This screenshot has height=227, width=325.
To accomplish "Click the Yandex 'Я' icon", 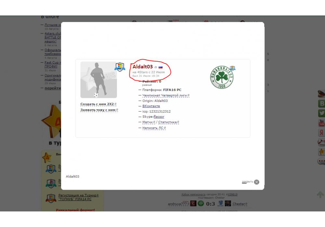I will pos(321,133).
